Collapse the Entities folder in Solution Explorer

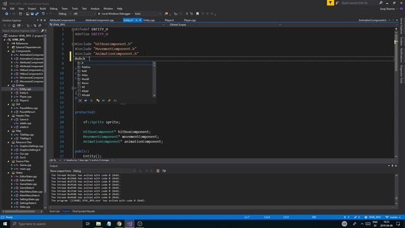pos(8,85)
